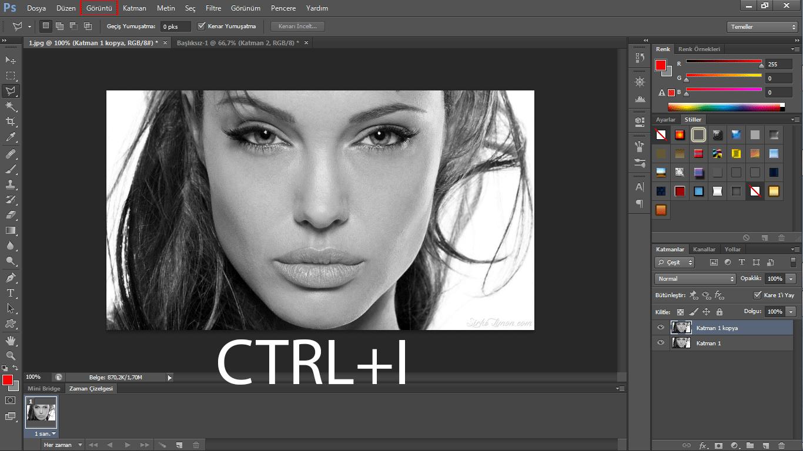Hide the Katman 1 kopya layer
Screen dimensions: 803x451
click(x=661, y=328)
